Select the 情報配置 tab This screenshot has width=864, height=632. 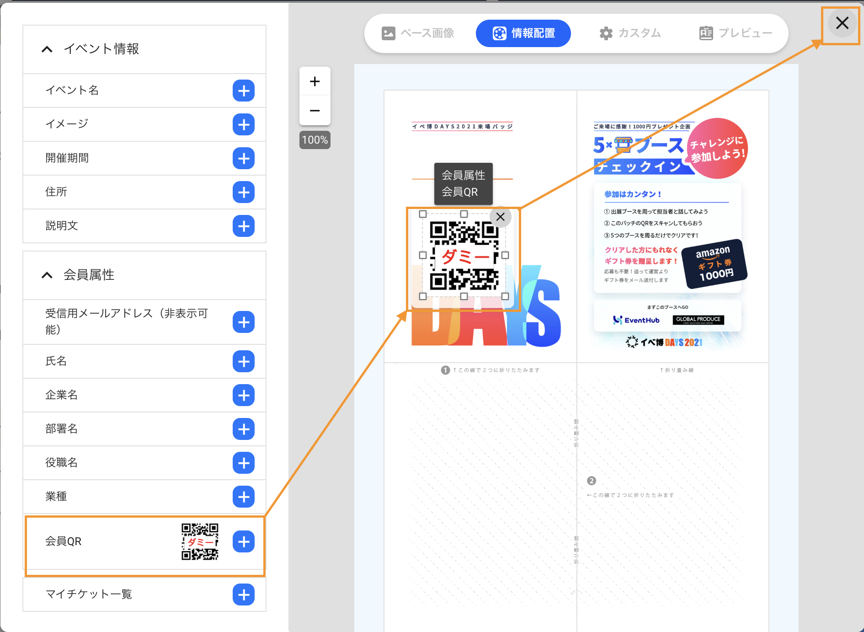523,33
